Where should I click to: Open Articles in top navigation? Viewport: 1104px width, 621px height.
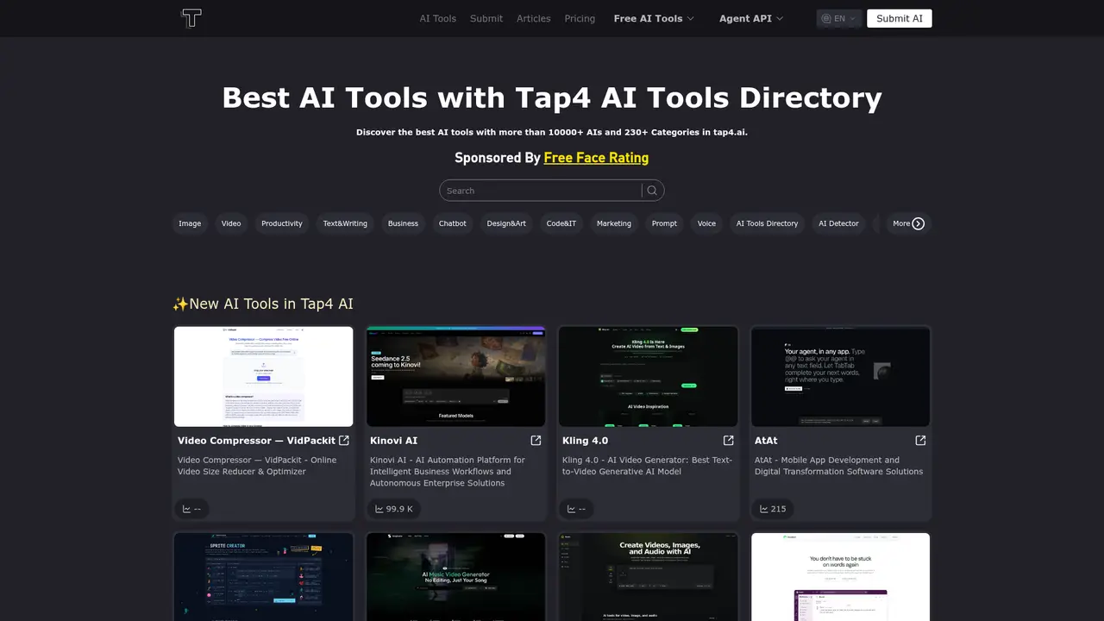534,18
